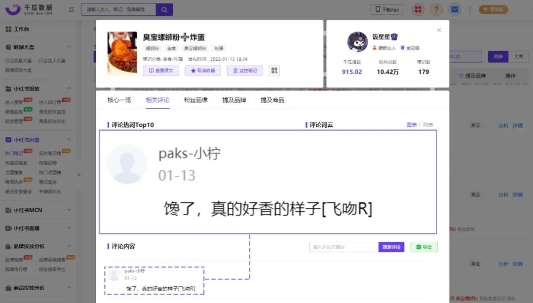Image resolution: width=533 pixels, height=303 pixels.
Task: Open the help question-mark icon in the top bar
Action: click(x=437, y=9)
